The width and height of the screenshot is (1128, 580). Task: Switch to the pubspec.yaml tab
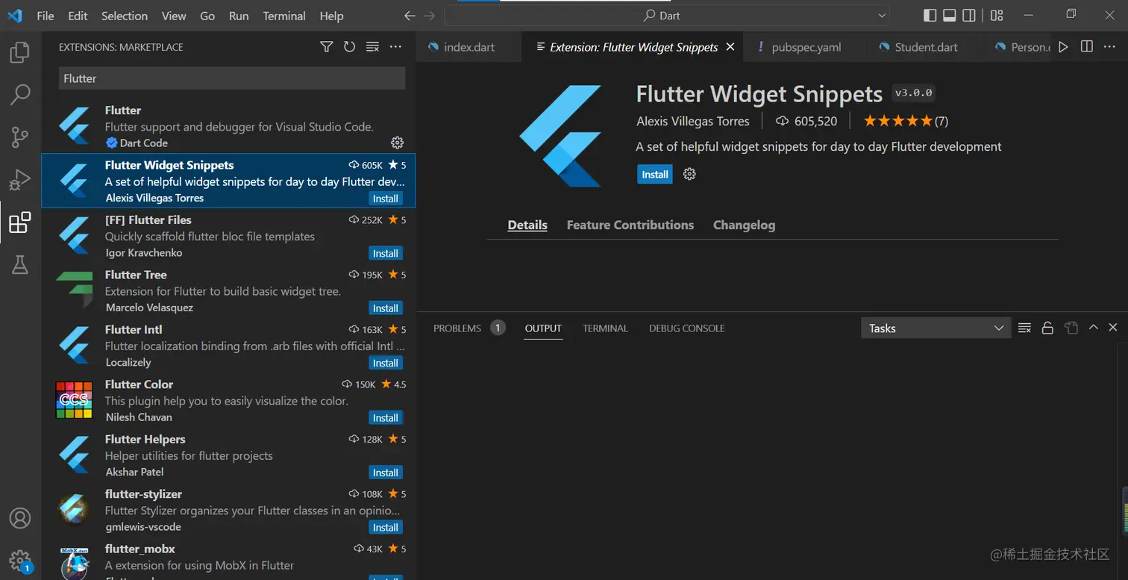(806, 47)
